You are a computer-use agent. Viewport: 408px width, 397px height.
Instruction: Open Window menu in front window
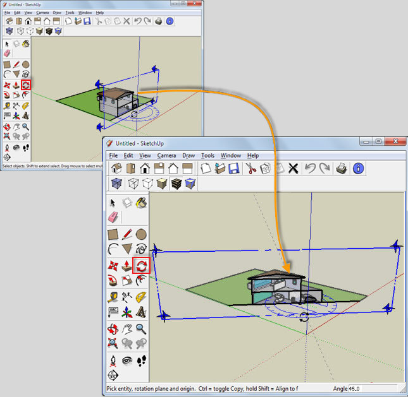point(231,155)
